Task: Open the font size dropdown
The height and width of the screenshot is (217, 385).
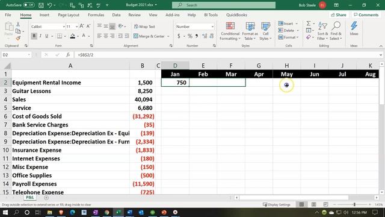Action: (76, 27)
